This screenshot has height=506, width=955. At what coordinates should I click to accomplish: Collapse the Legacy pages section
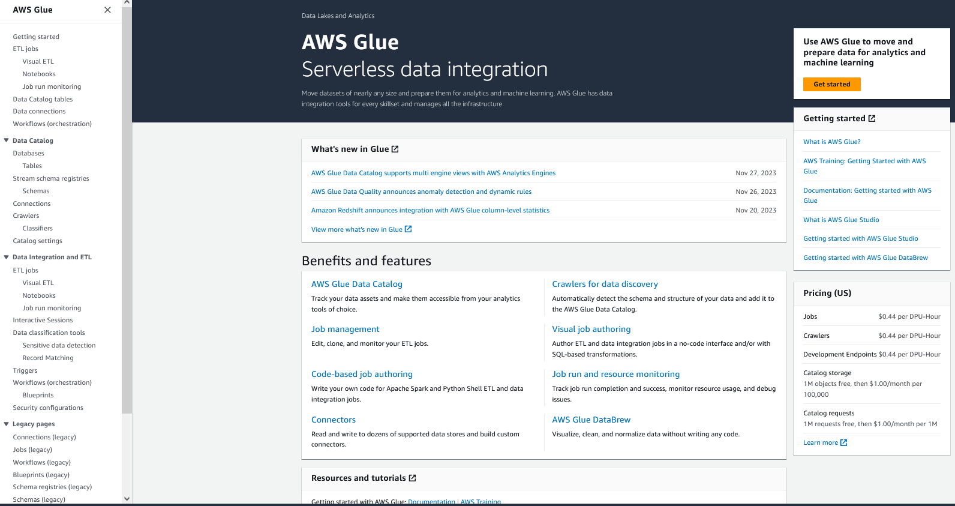[x=7, y=424]
